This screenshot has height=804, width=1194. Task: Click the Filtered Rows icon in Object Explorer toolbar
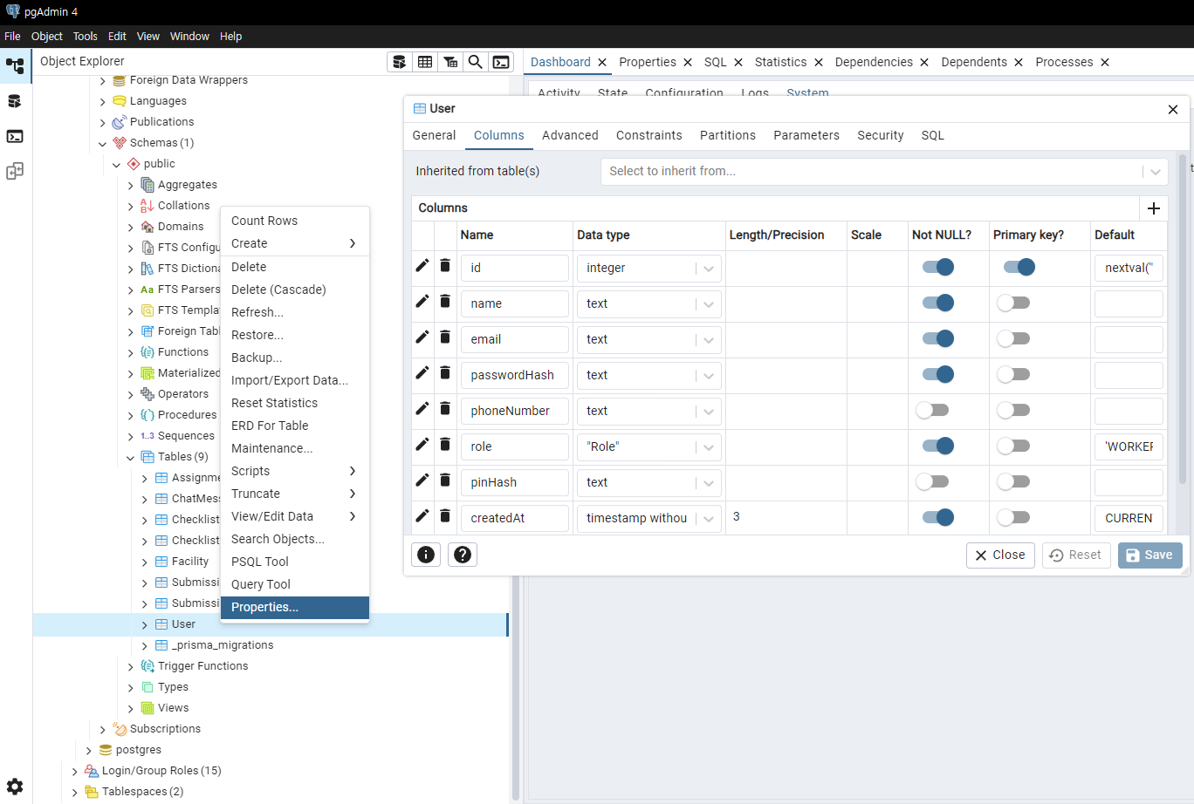tap(450, 62)
